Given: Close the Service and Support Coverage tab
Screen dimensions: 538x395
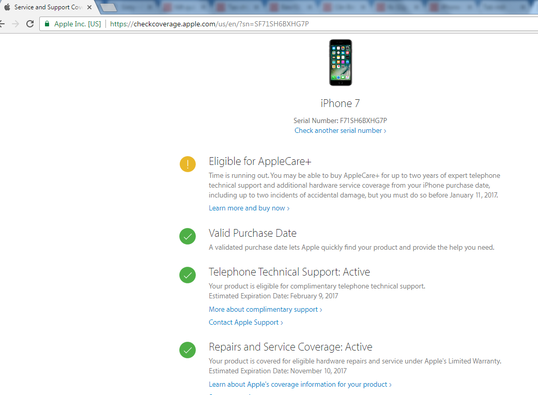Looking at the screenshot, I should (89, 7).
